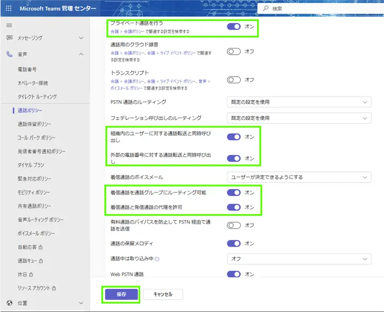Toggle 通話の保留メロディ switch
Image resolution: width=384 pixels, height=312 pixels.
[234, 243]
